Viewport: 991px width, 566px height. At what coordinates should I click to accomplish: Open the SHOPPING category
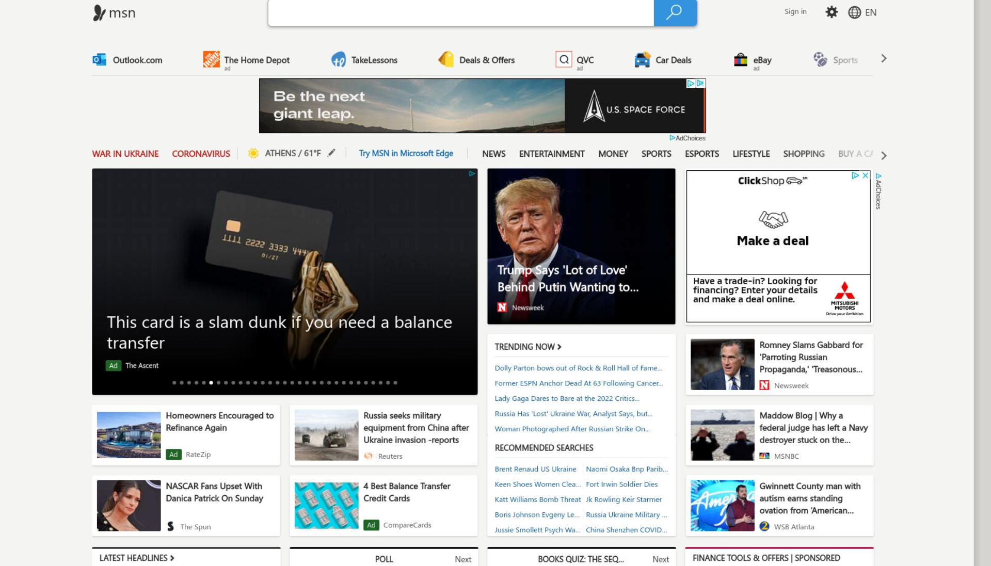pos(804,154)
